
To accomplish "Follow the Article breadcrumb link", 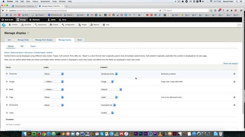I will (x=50, y=53).
